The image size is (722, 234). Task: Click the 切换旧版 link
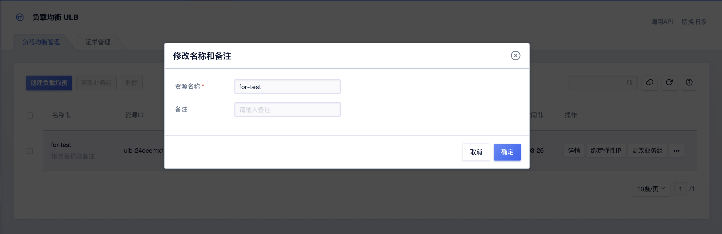694,22
